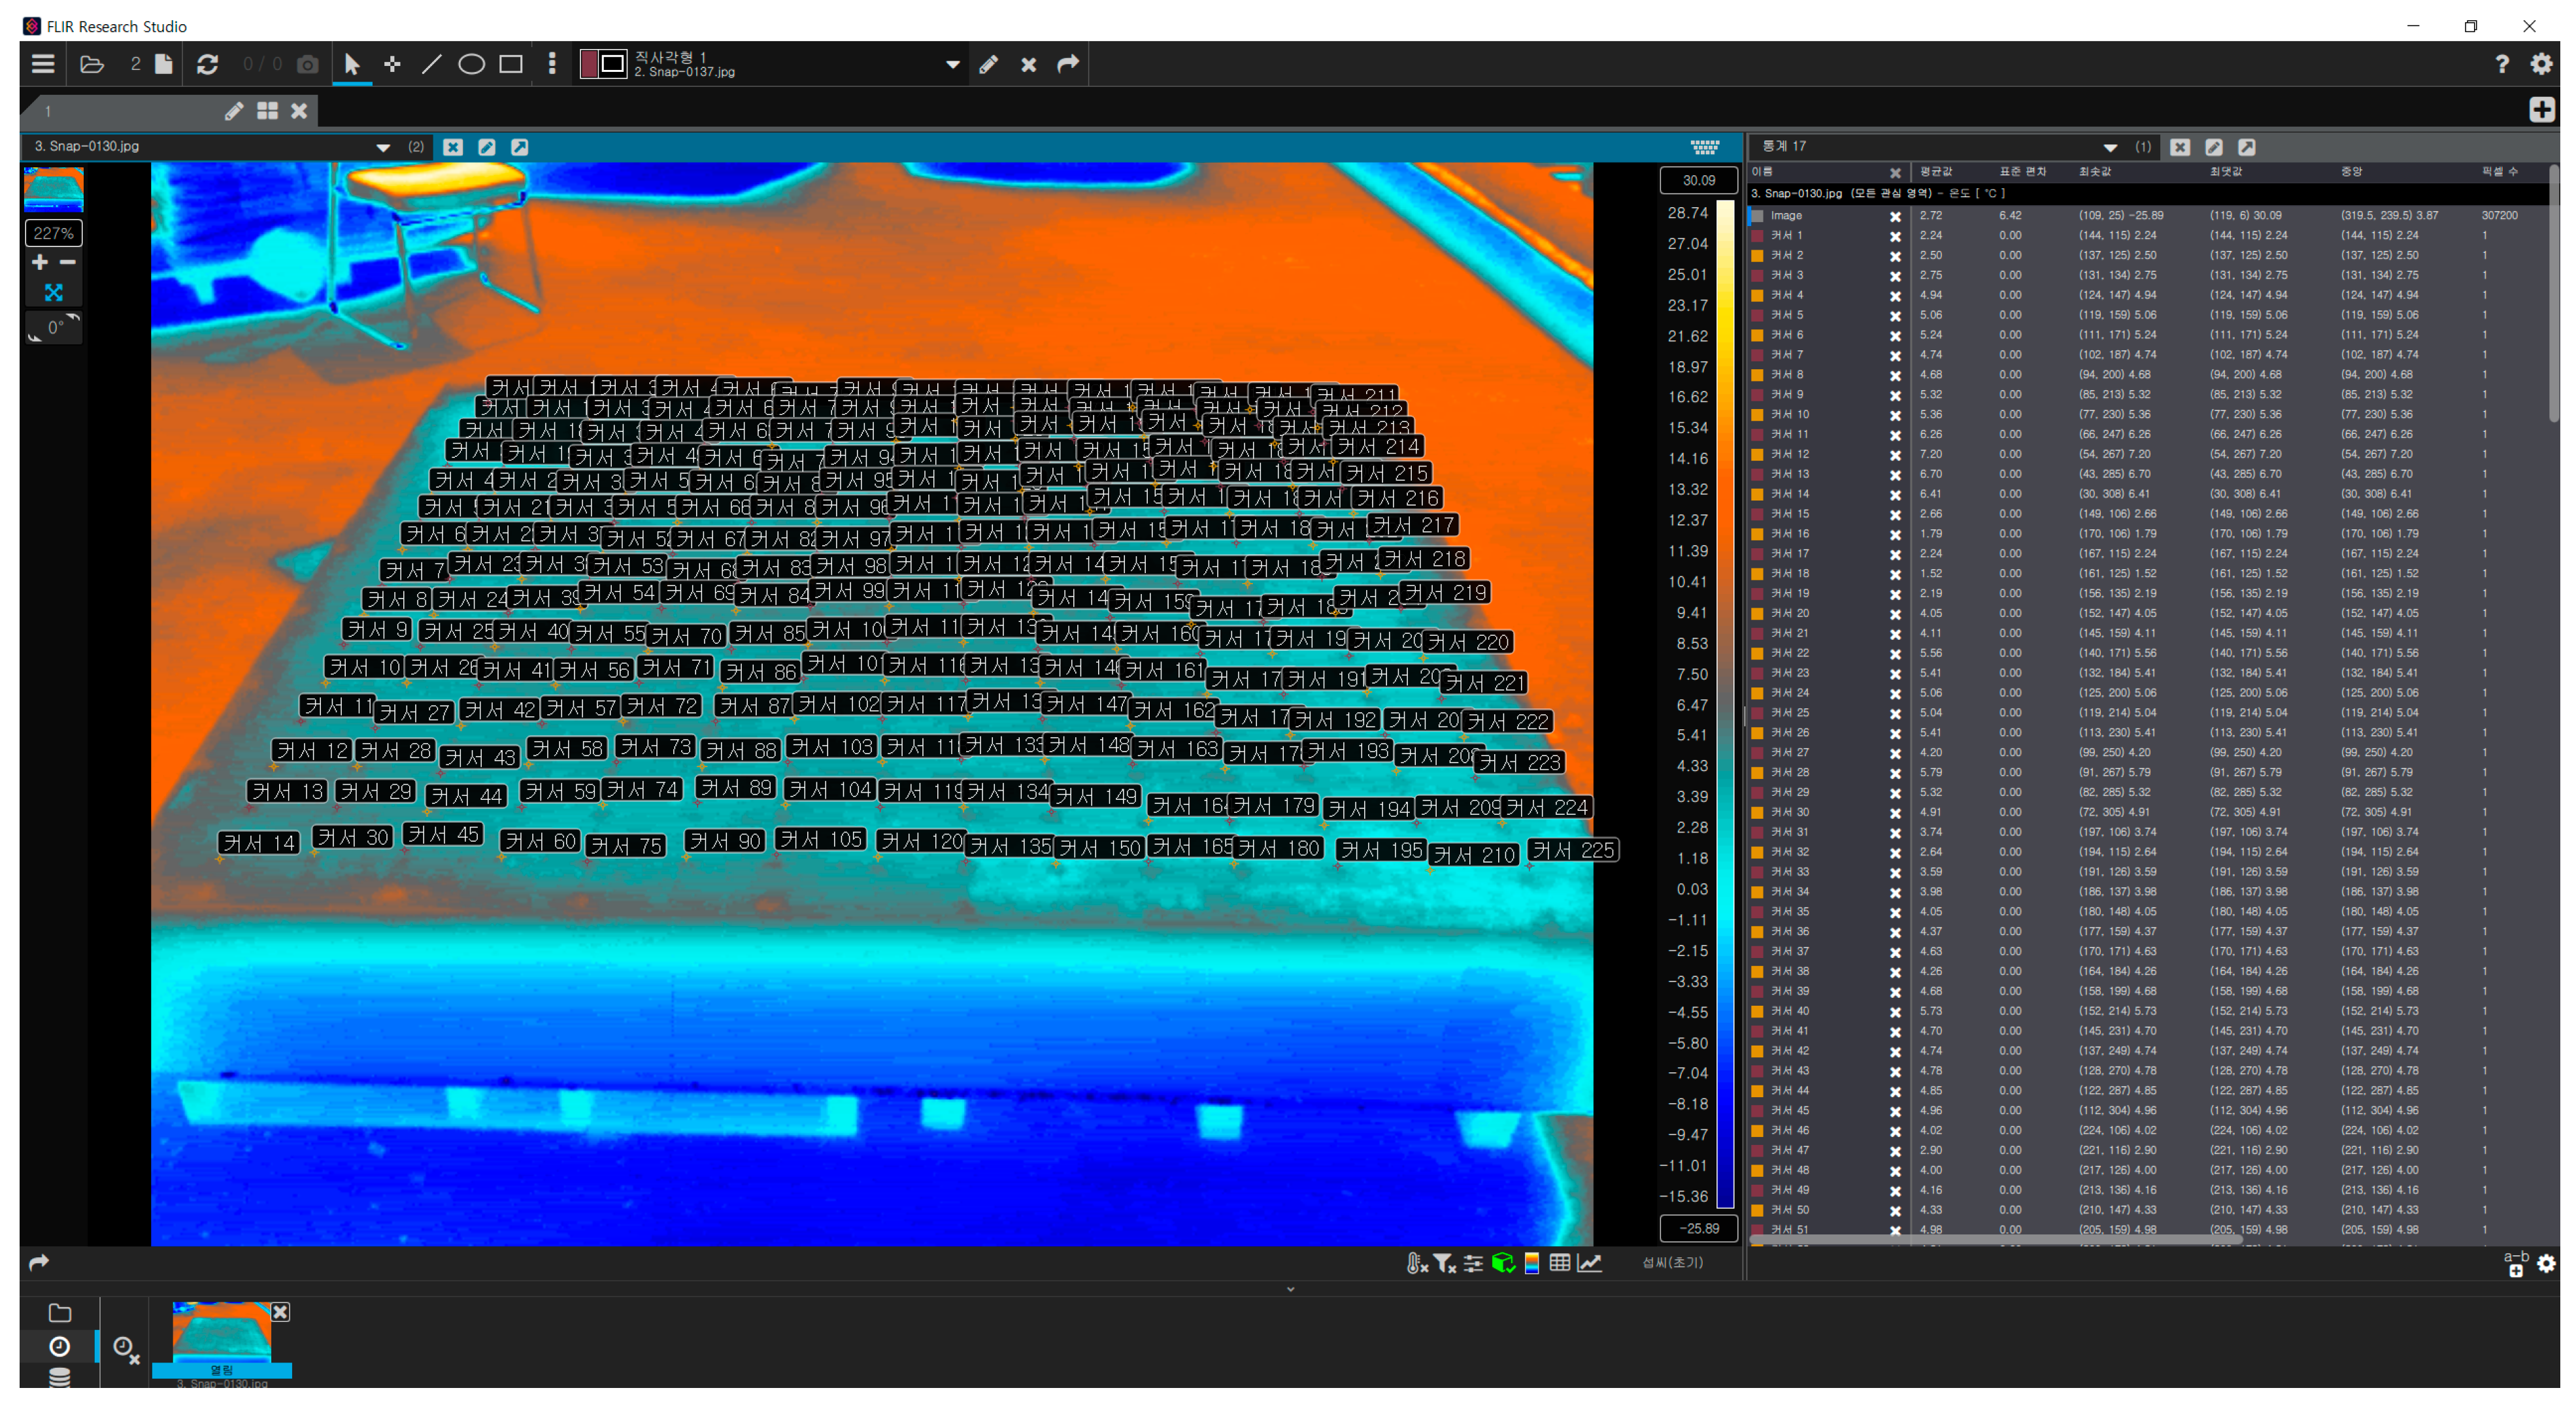Image resolution: width=2576 pixels, height=1403 pixels.
Task: Click the refresh reload icon in toolbar
Action: point(208,65)
